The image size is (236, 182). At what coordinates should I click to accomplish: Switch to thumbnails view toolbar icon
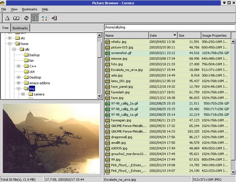click(44, 18)
